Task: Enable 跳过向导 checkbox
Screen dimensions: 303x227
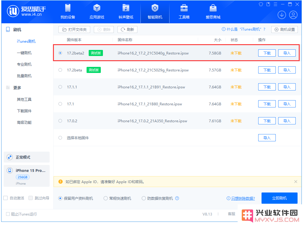Action: [31, 198]
